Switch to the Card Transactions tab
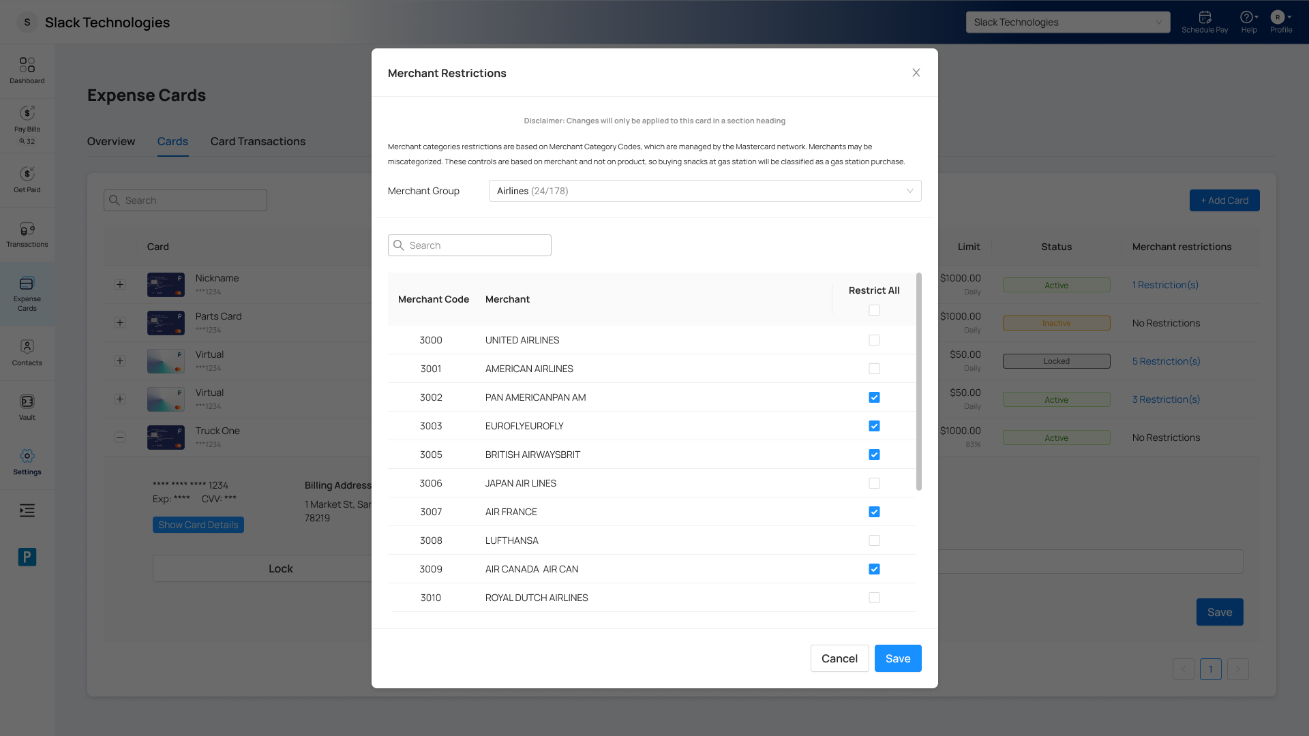This screenshot has width=1309, height=736. point(258,141)
